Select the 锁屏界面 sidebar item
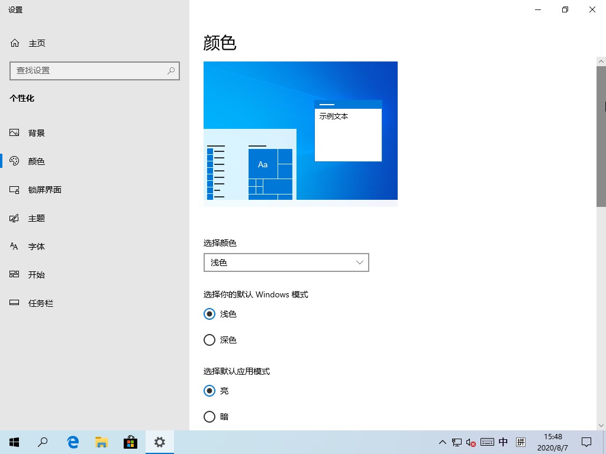The width and height of the screenshot is (606, 454). (43, 189)
